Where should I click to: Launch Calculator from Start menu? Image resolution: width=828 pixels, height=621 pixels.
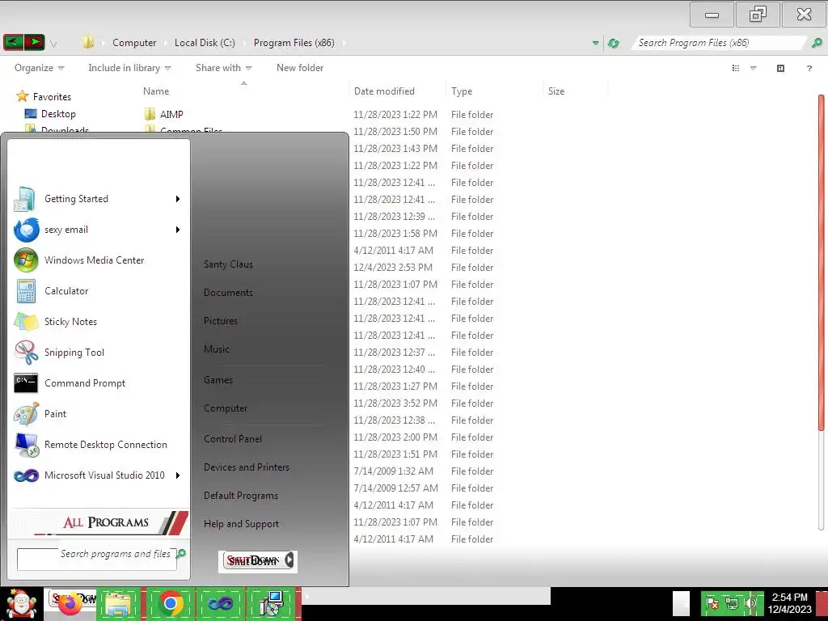(98, 290)
